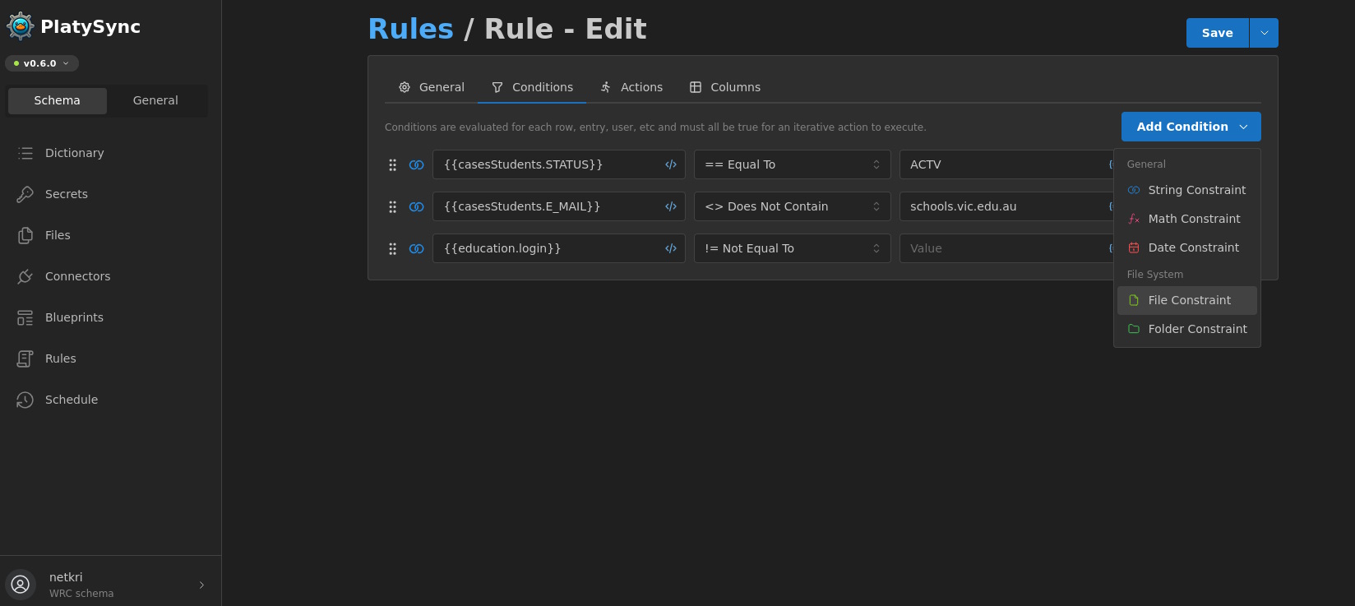Click the Schedule clock icon

(25, 400)
